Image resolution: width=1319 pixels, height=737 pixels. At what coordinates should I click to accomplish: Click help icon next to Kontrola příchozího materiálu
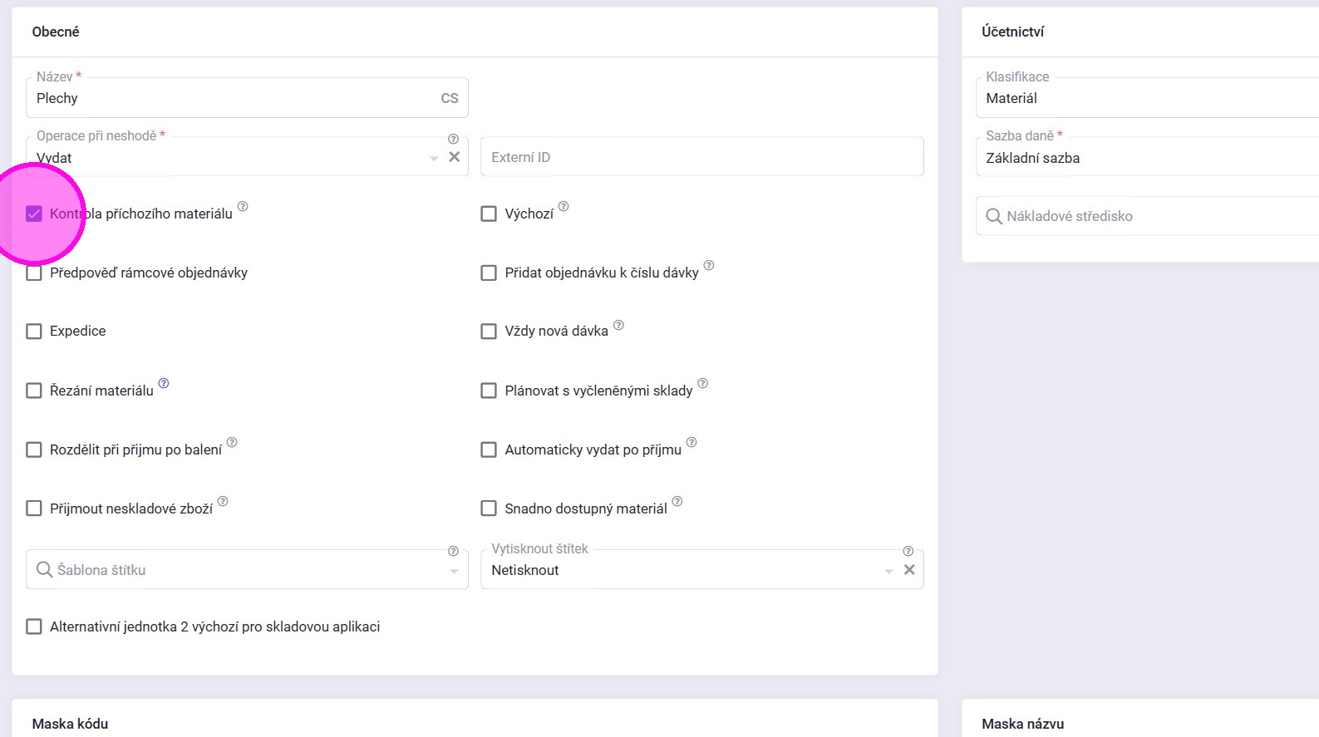click(x=243, y=206)
